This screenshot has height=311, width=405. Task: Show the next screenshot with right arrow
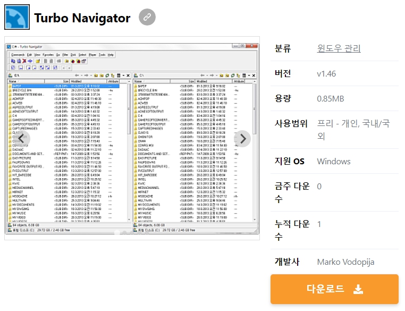click(242, 139)
